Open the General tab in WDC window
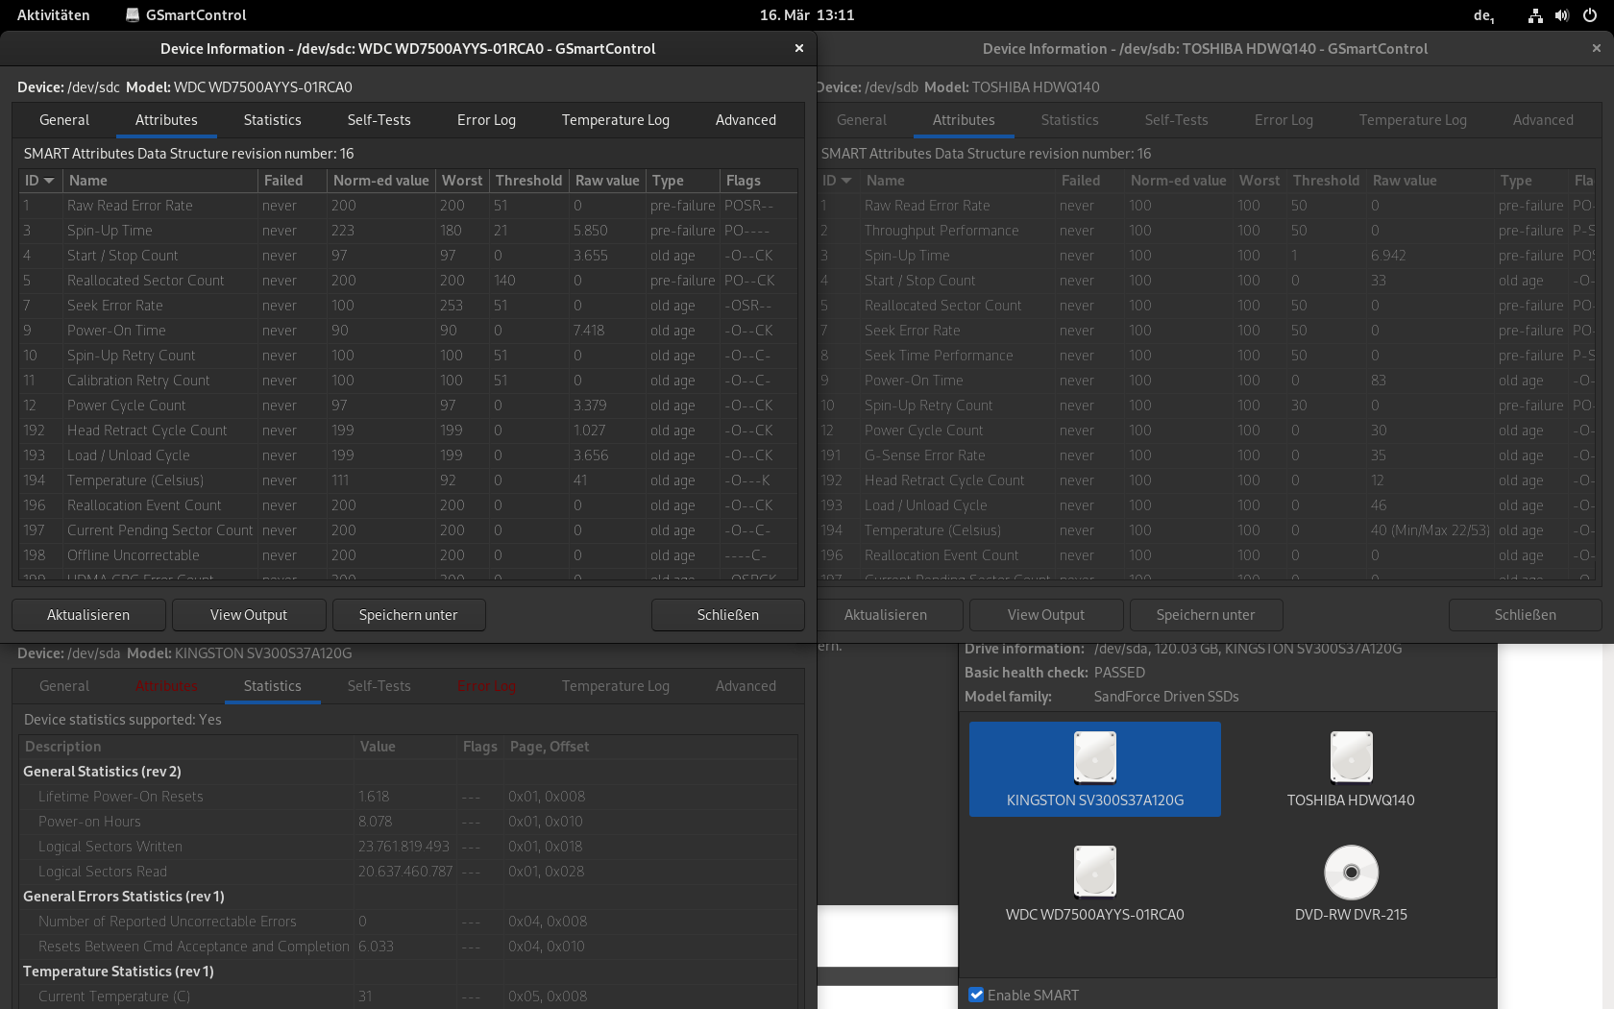Screen dimensions: 1614x1009 (x=64, y=120)
